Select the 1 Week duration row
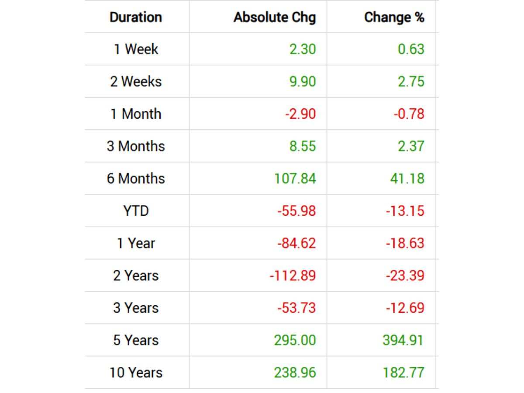This screenshot has width=524, height=393. (x=136, y=49)
